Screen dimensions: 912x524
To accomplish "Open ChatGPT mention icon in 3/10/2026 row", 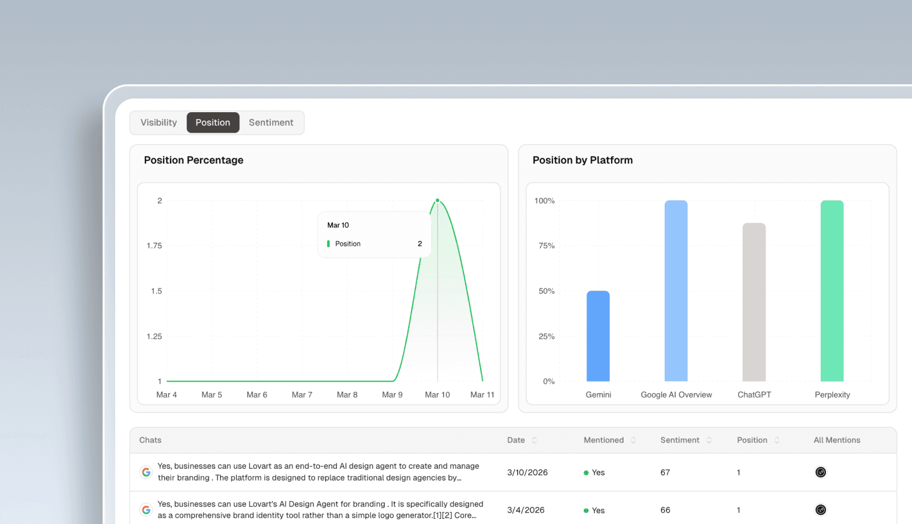I will [820, 472].
